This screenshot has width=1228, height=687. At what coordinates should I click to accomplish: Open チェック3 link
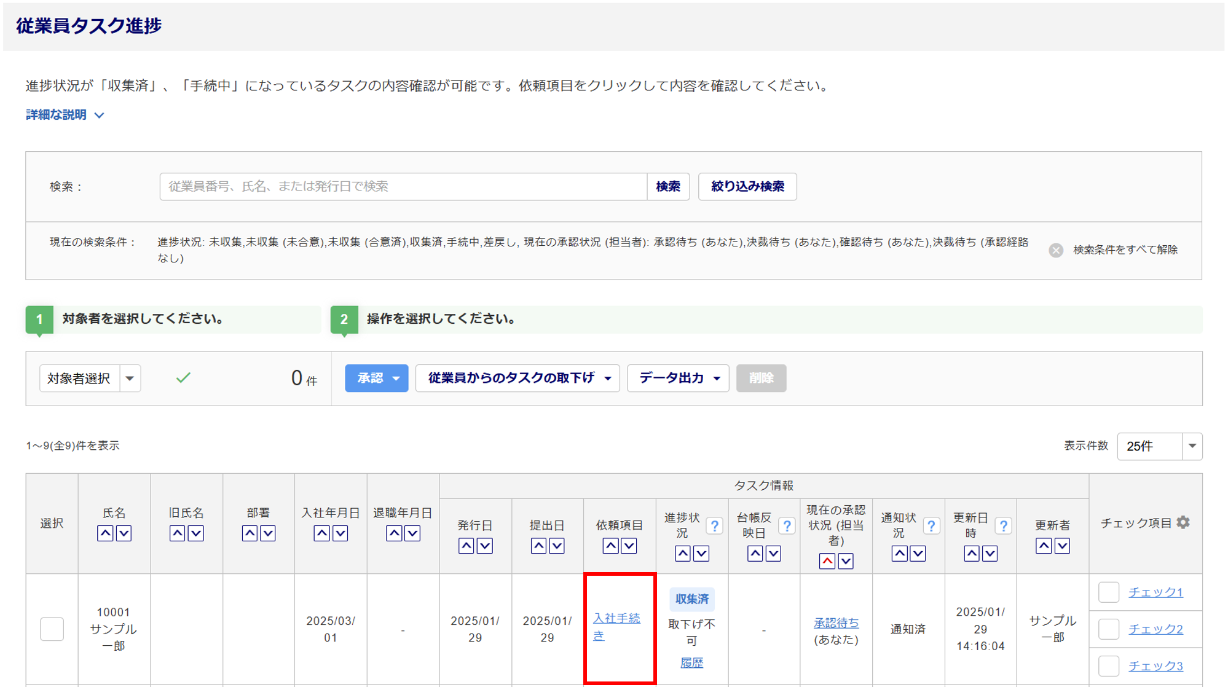pyautogui.click(x=1155, y=666)
